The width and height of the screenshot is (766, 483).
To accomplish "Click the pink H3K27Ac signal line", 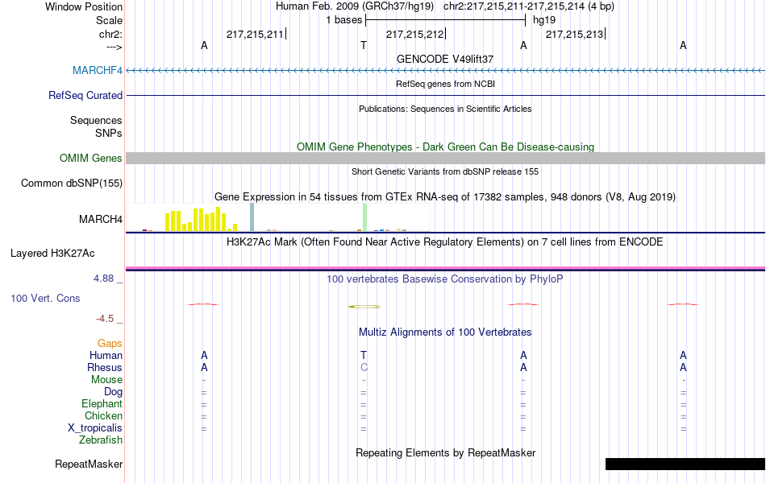I will (x=445, y=268).
